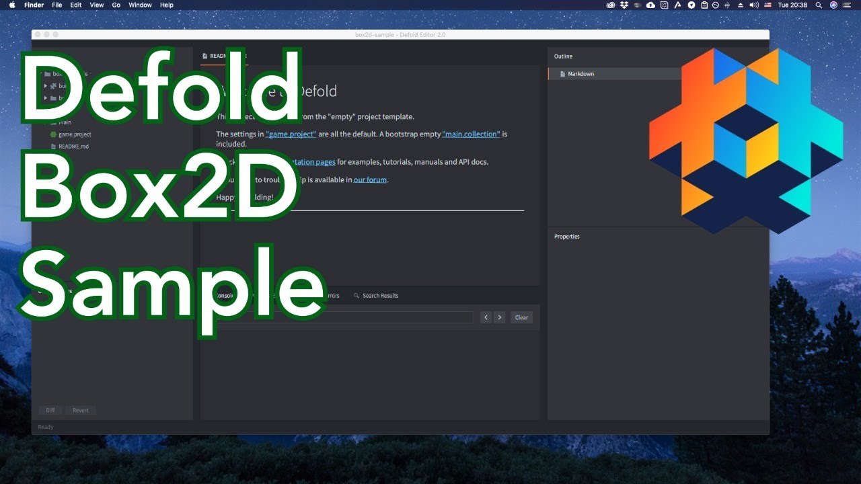Image resolution: width=861 pixels, height=484 pixels.
Task: Open the Apple menu
Action: [x=12, y=5]
